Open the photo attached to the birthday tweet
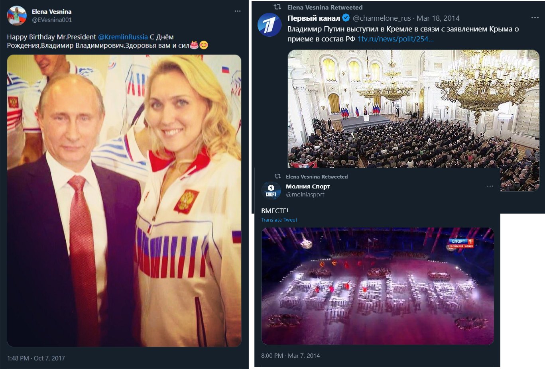Image resolution: width=545 pixels, height=369 pixels. pyautogui.click(x=124, y=200)
